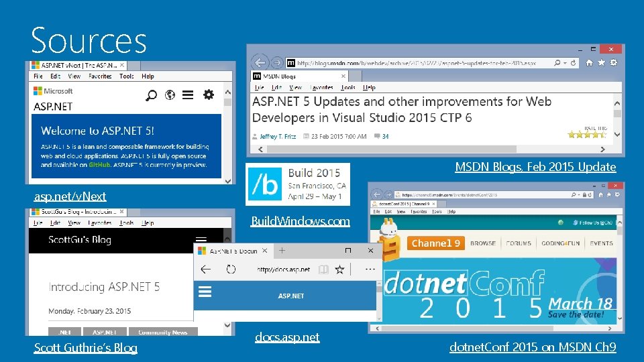
Task: Click refresh icon in MSDN Blogs address bar
Action: 573,63
